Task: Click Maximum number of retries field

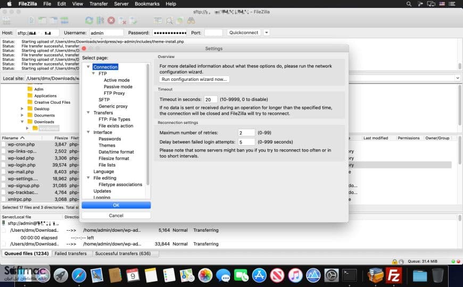Action: (x=246, y=133)
